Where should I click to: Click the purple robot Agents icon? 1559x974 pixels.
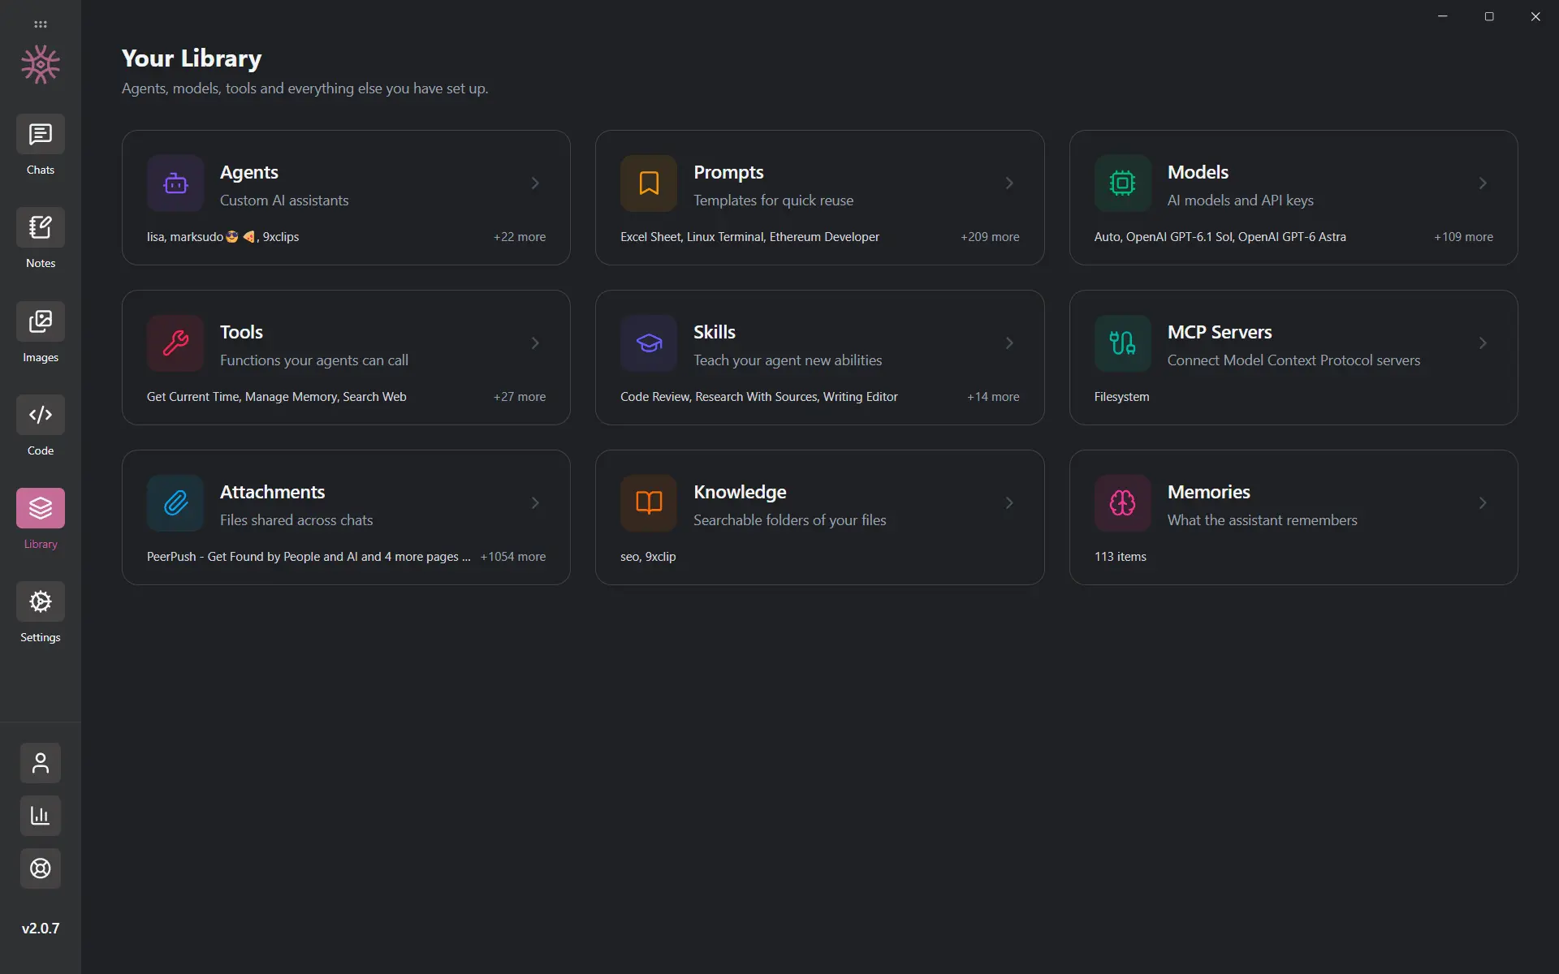[175, 183]
